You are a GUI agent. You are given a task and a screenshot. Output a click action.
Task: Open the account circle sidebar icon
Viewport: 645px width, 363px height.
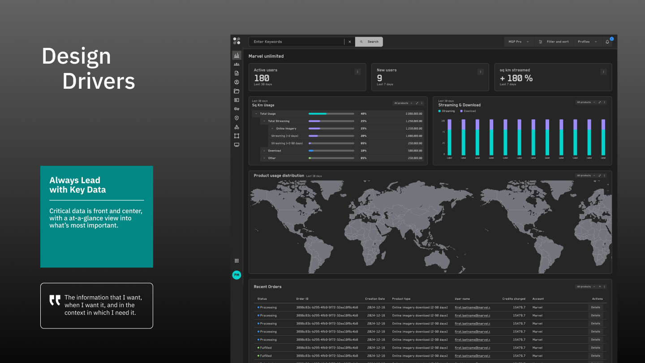(236, 82)
